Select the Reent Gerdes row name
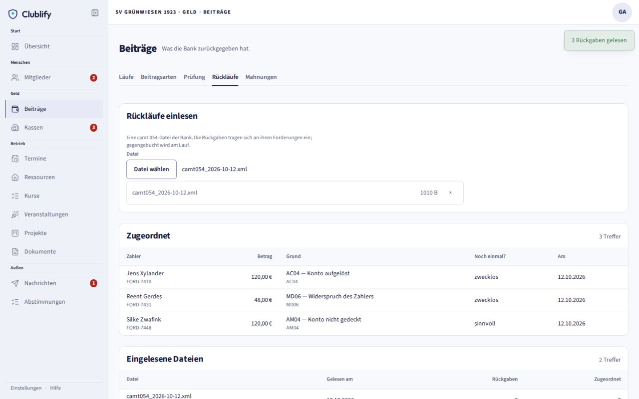The image size is (639, 399). point(144,296)
